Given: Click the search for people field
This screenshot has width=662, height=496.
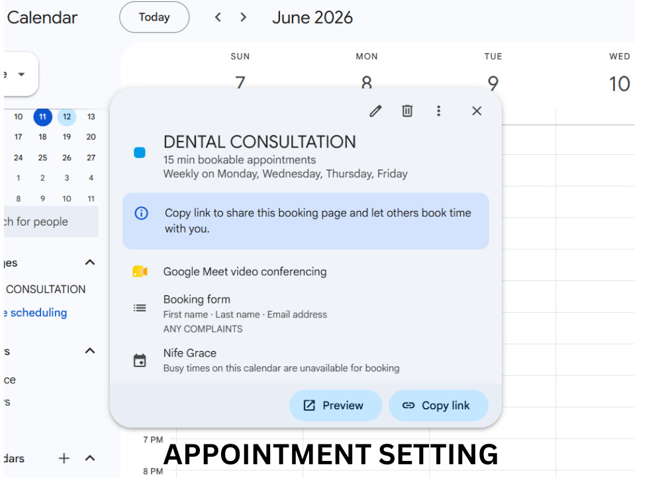Looking at the screenshot, I should coord(51,222).
